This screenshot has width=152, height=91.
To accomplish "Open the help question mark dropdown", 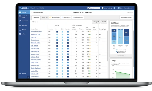I will point(115,8).
